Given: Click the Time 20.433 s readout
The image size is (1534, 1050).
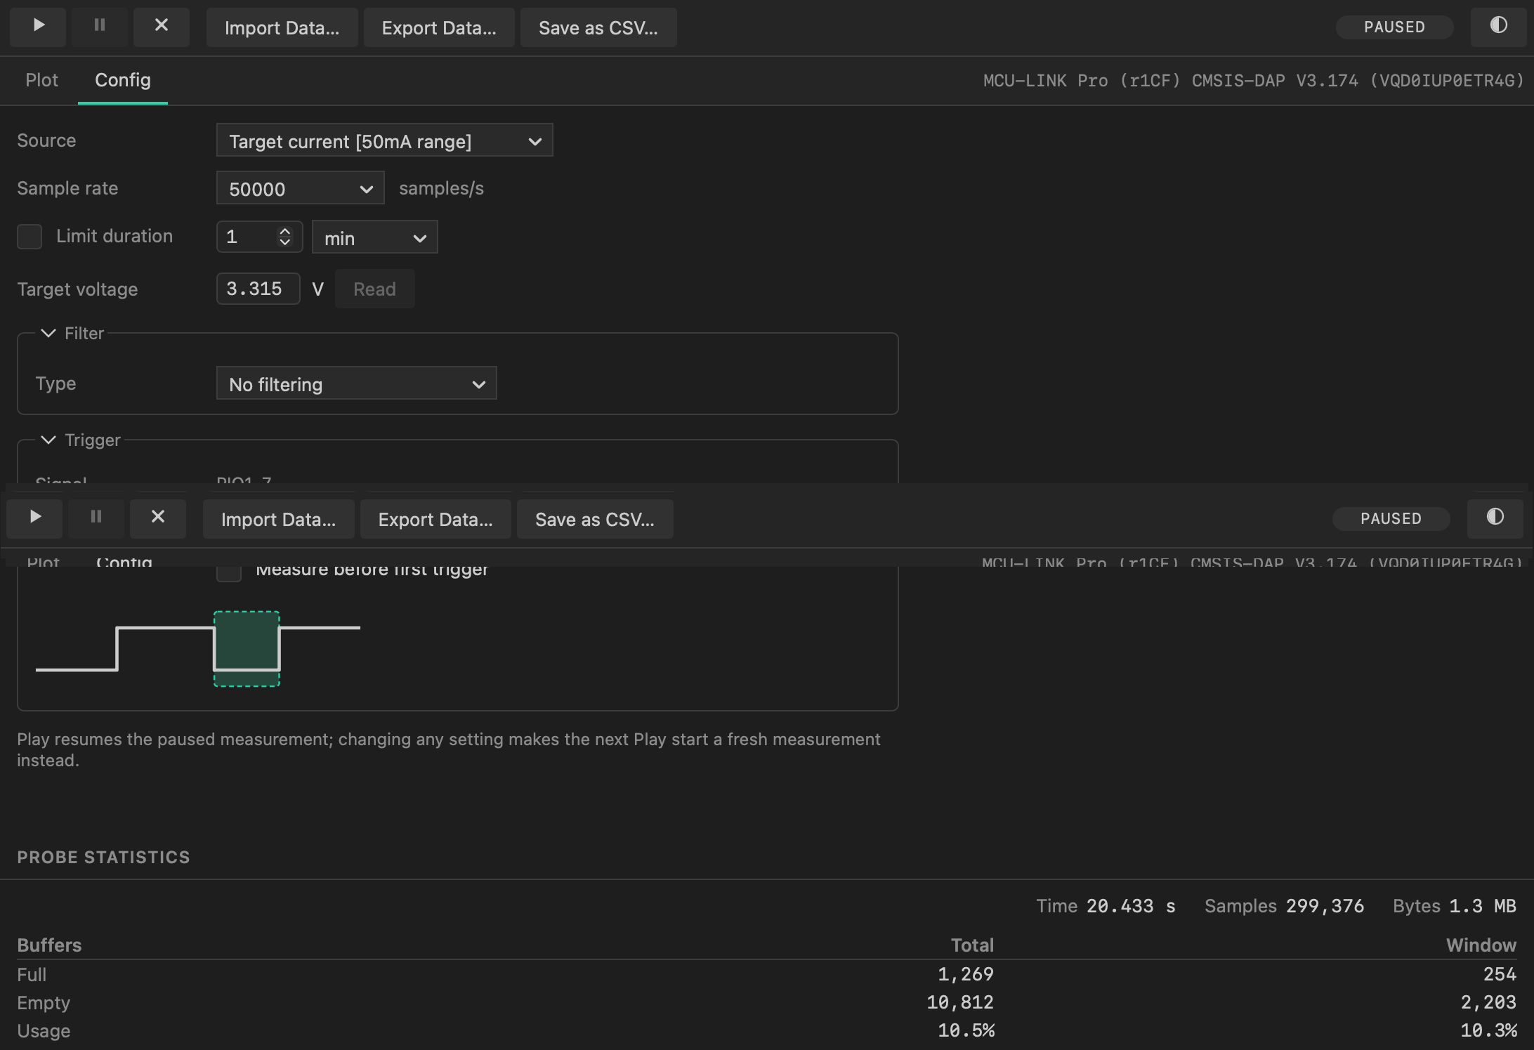Looking at the screenshot, I should tap(1106, 906).
